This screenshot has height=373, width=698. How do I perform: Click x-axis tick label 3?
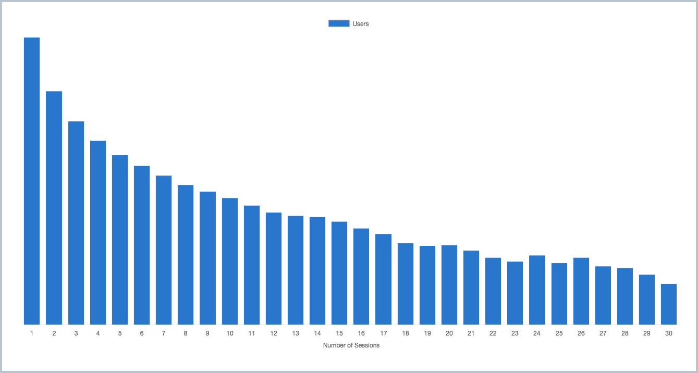(76, 333)
